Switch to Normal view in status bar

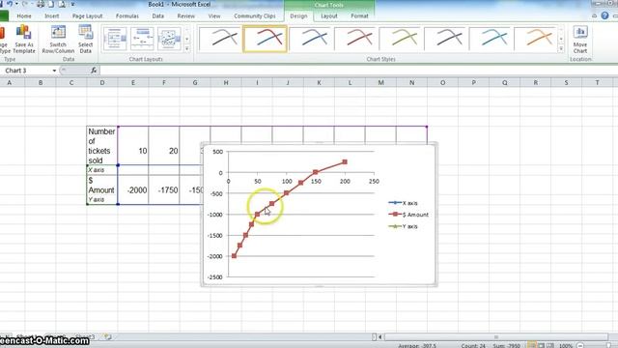coord(532,346)
